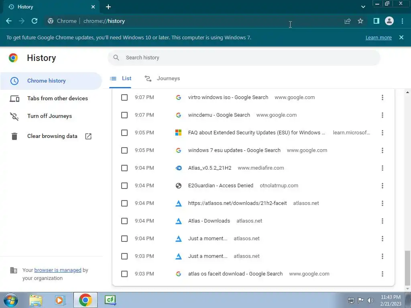The image size is (411, 308).
Task: Open Atlas_v0.5.2_21H2 mediafire entry
Action: point(210,168)
